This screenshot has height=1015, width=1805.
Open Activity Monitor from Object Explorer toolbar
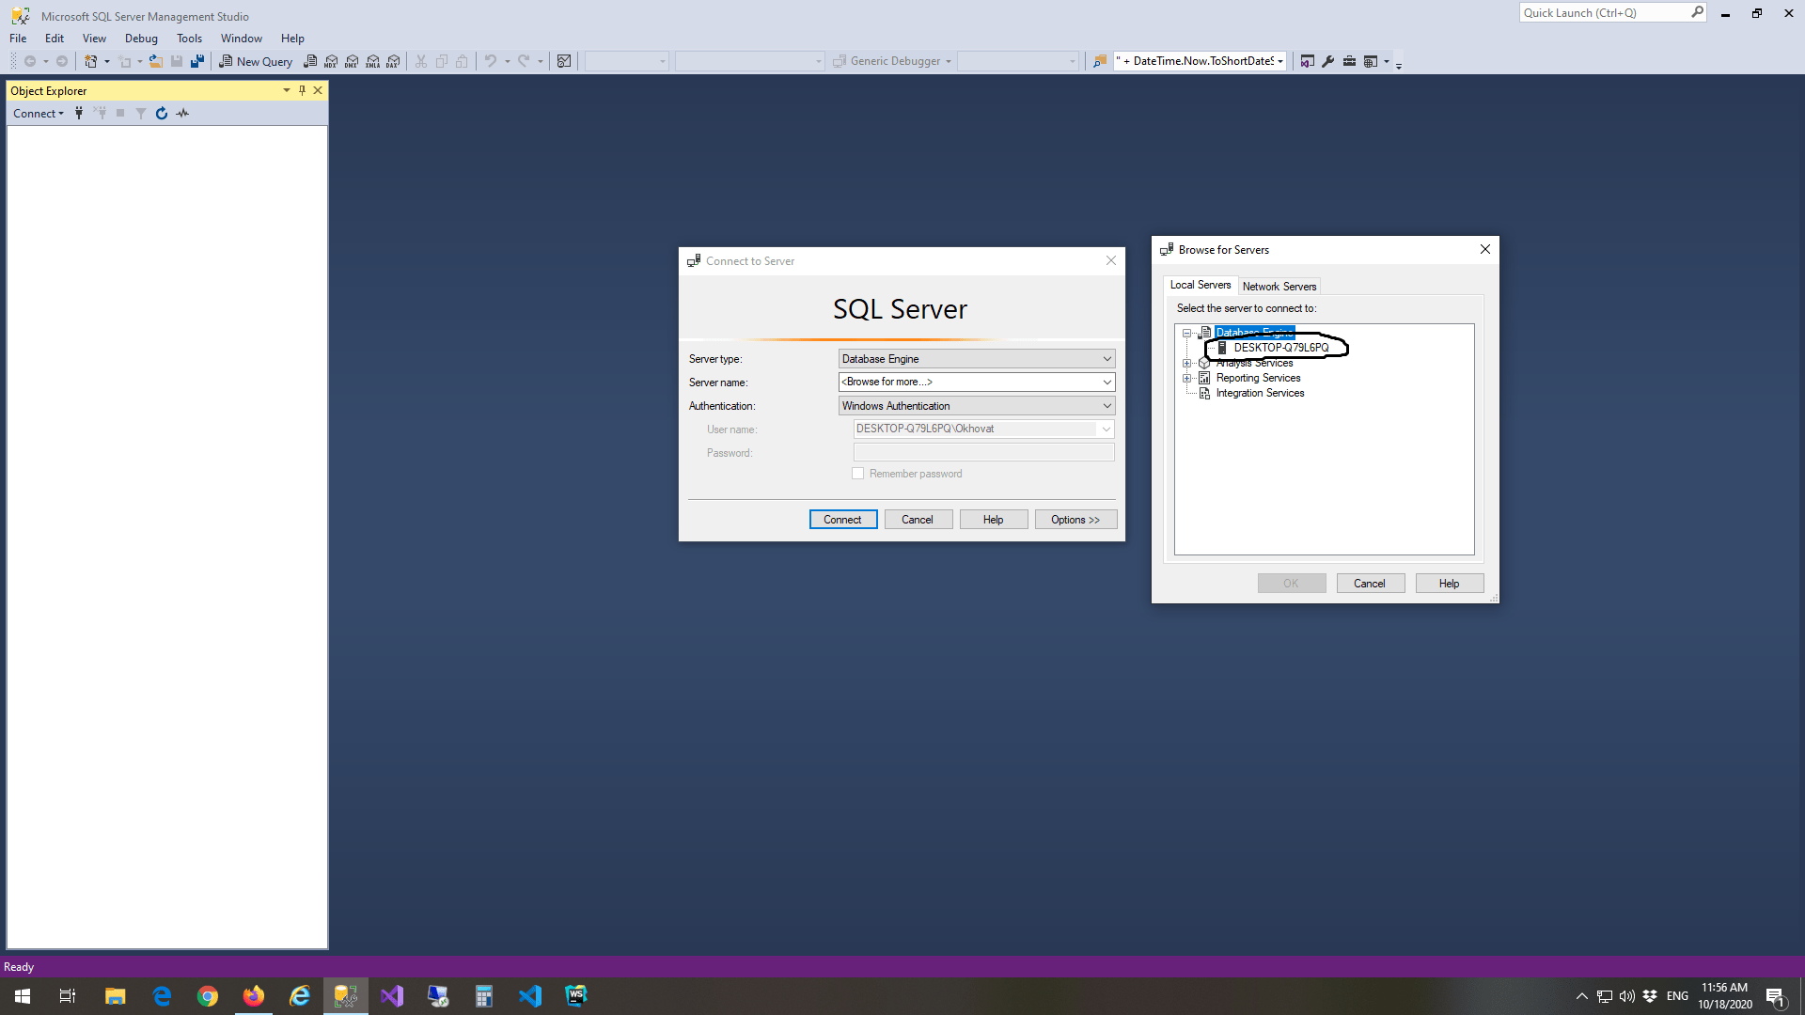[x=182, y=113]
